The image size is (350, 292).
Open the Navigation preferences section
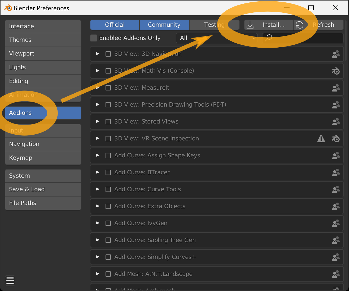point(43,144)
